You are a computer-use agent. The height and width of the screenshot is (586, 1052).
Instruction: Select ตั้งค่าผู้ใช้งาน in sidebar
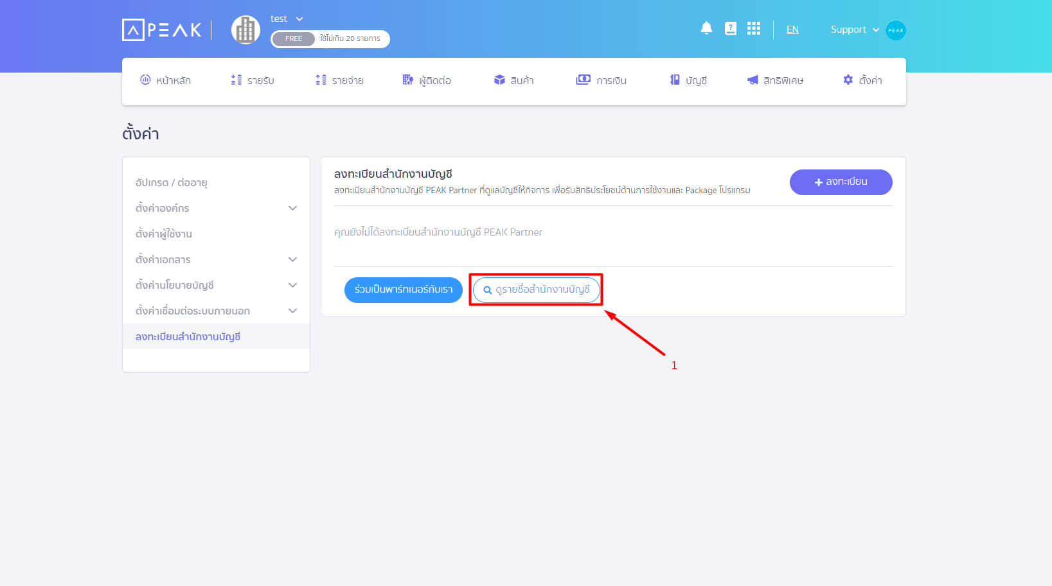click(164, 234)
